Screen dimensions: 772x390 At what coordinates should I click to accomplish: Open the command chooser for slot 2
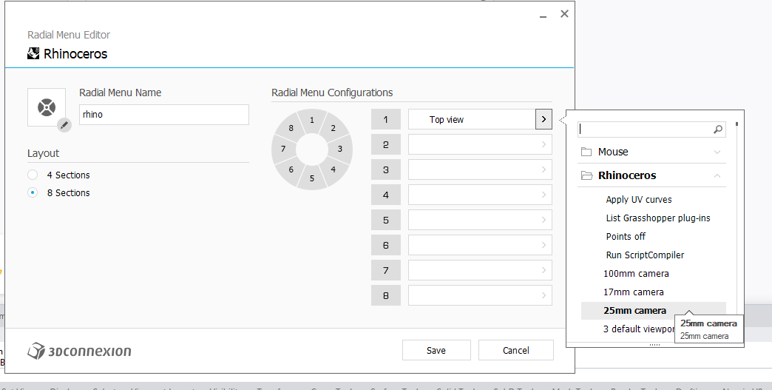pos(544,144)
